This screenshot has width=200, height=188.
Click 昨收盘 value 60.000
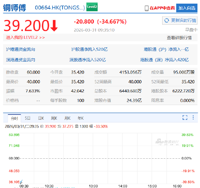pyautogui.click(x=33, y=72)
